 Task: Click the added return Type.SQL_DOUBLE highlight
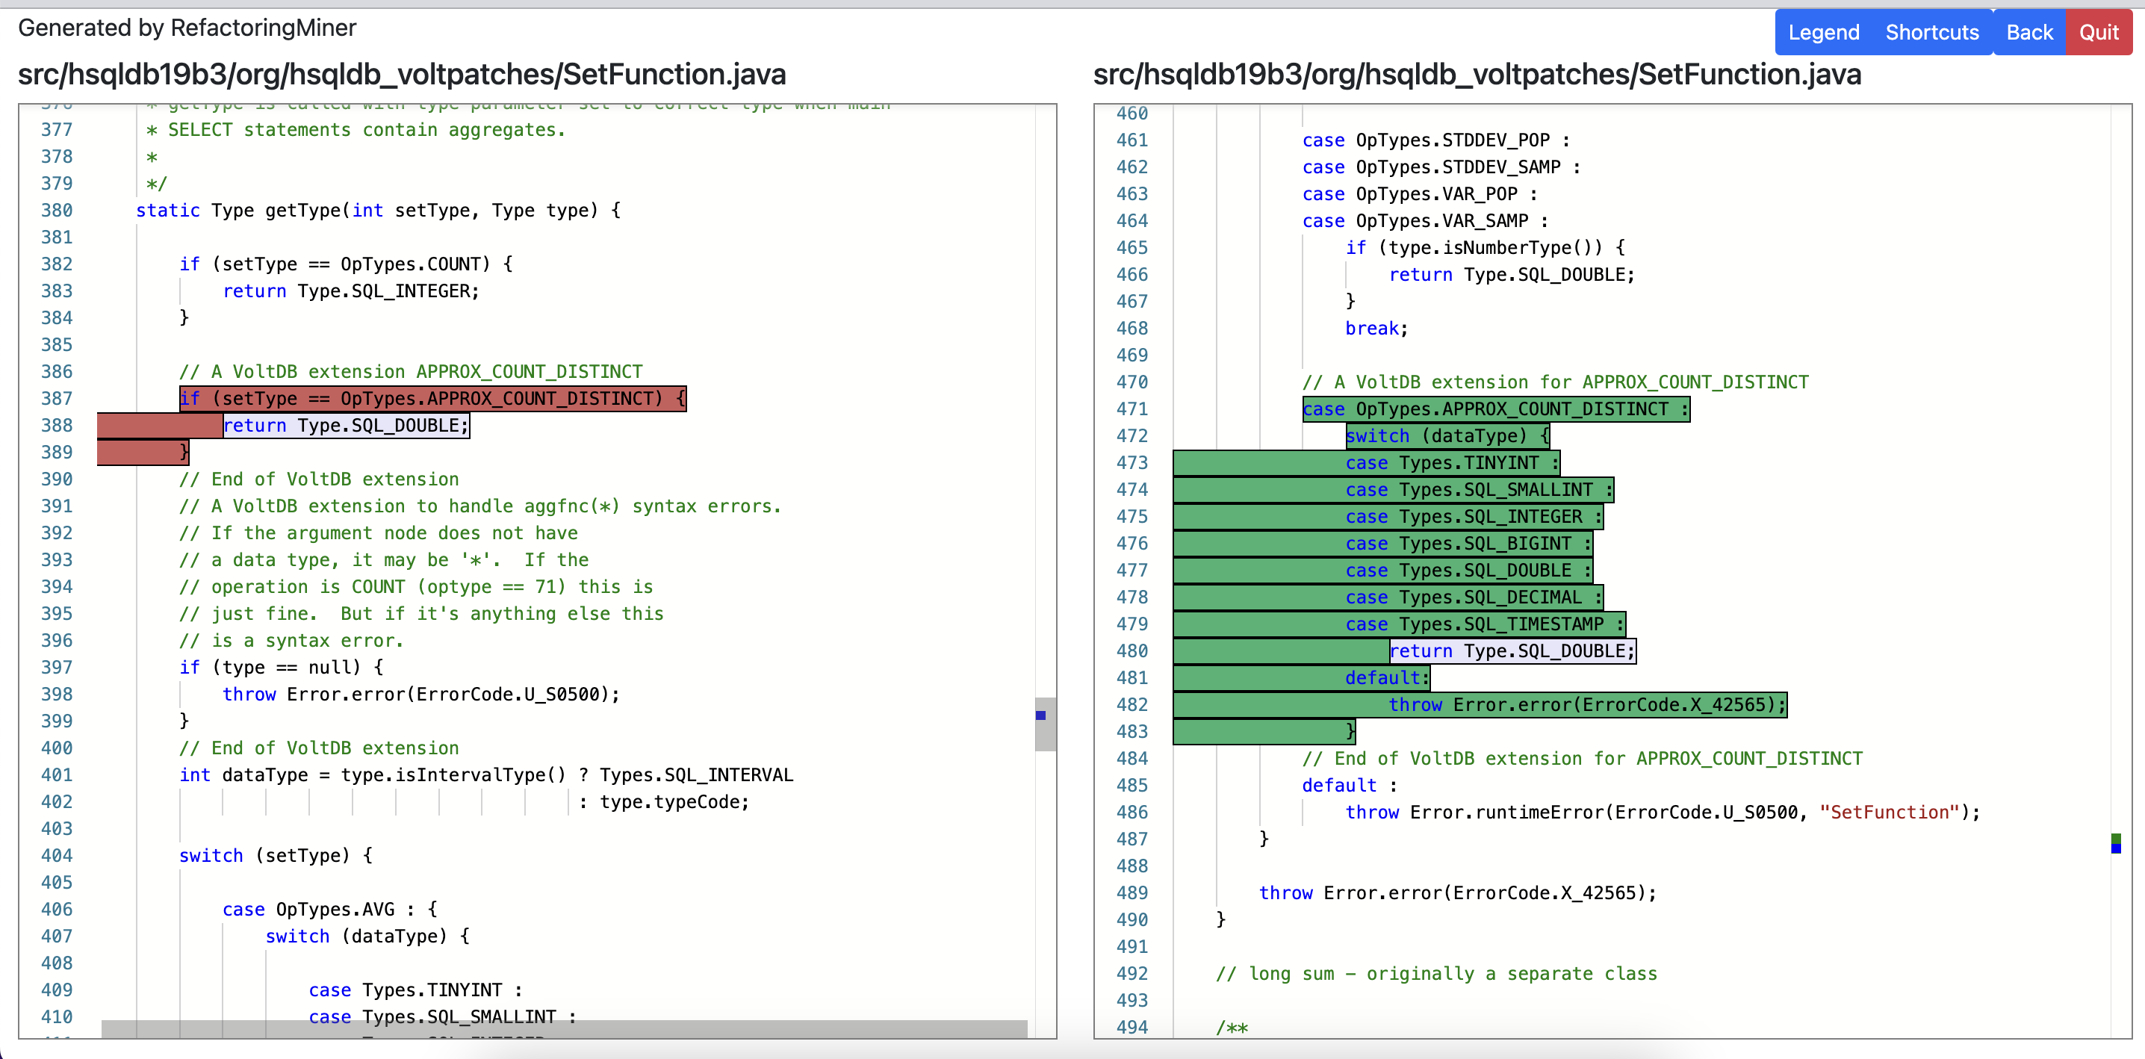[1512, 650]
